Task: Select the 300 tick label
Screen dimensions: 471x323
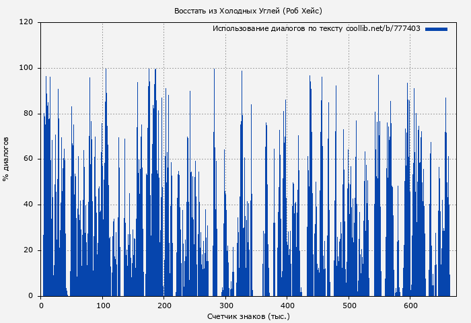Action: tap(226, 306)
